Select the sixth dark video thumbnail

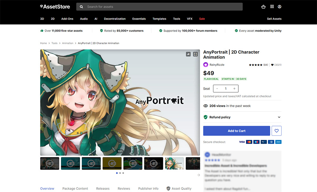click(154, 163)
